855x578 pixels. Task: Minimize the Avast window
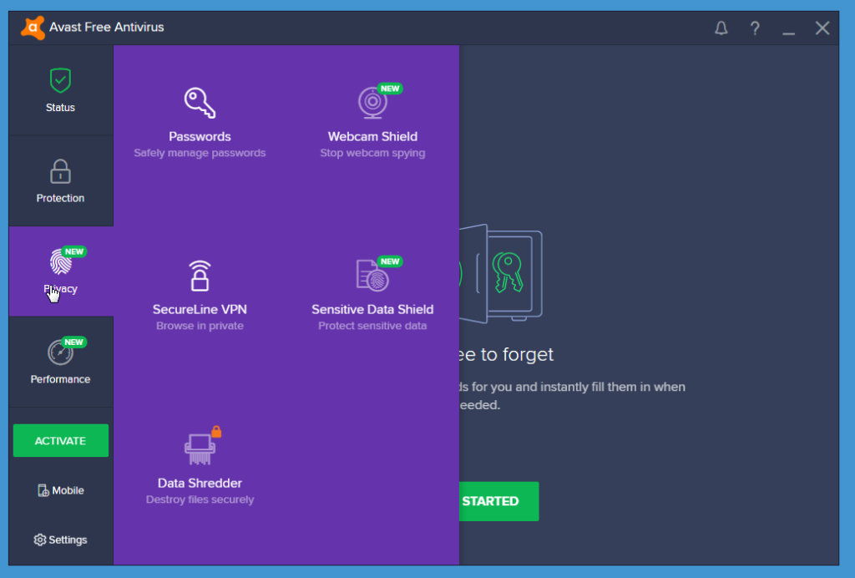click(788, 33)
